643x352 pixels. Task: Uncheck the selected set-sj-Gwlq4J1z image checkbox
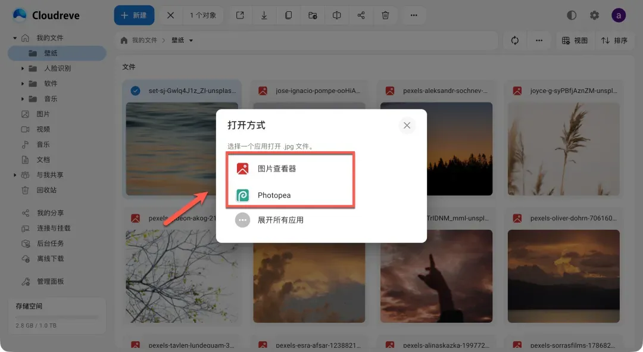coord(135,91)
